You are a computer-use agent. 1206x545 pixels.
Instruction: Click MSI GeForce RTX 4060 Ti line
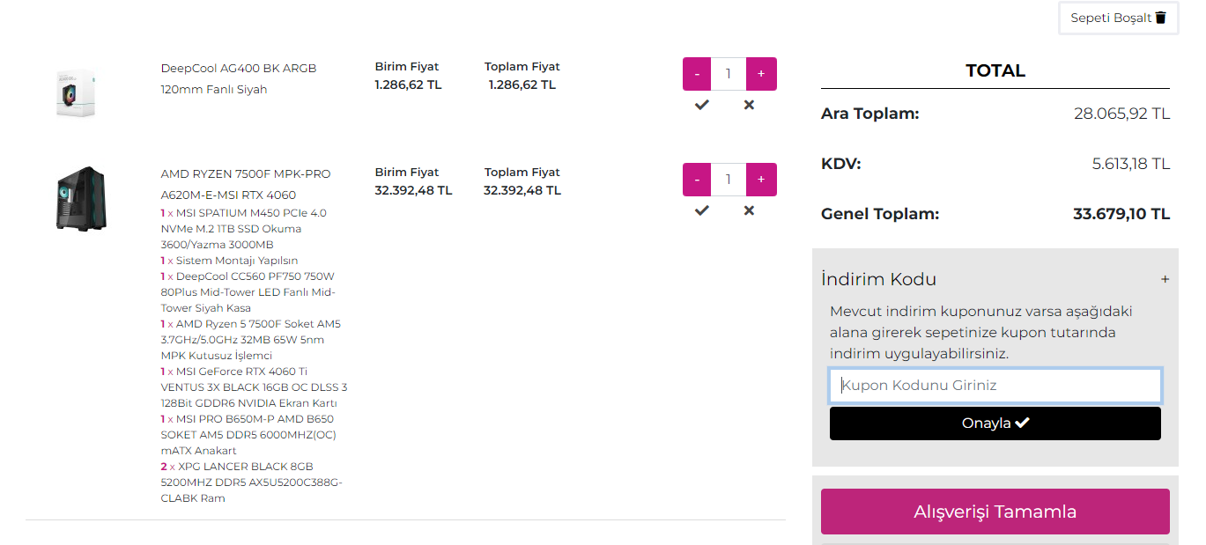coord(254,387)
